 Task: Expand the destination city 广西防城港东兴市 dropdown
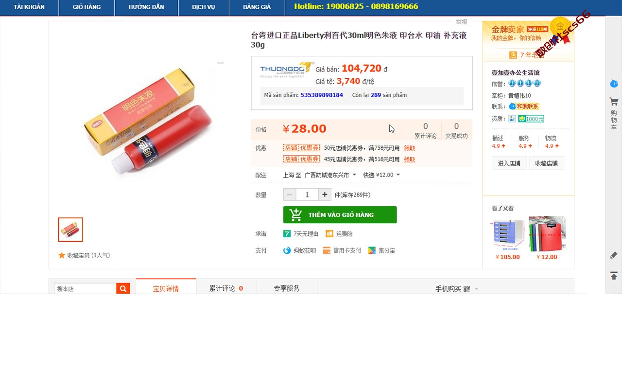[x=330, y=175]
